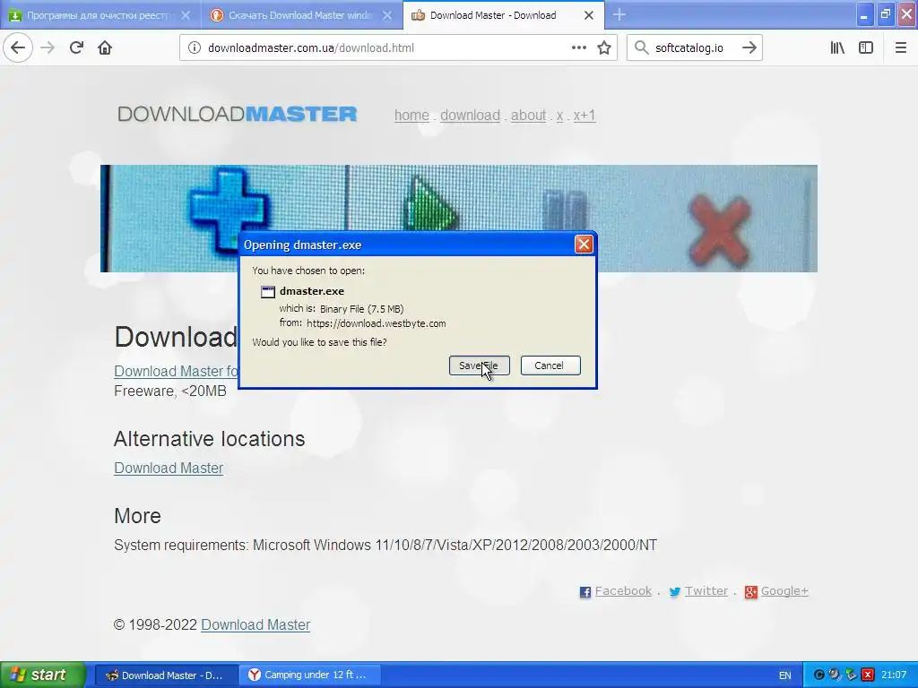Open the Windows start menu
Viewport: 918px width, 688px height.
pyautogui.click(x=42, y=675)
